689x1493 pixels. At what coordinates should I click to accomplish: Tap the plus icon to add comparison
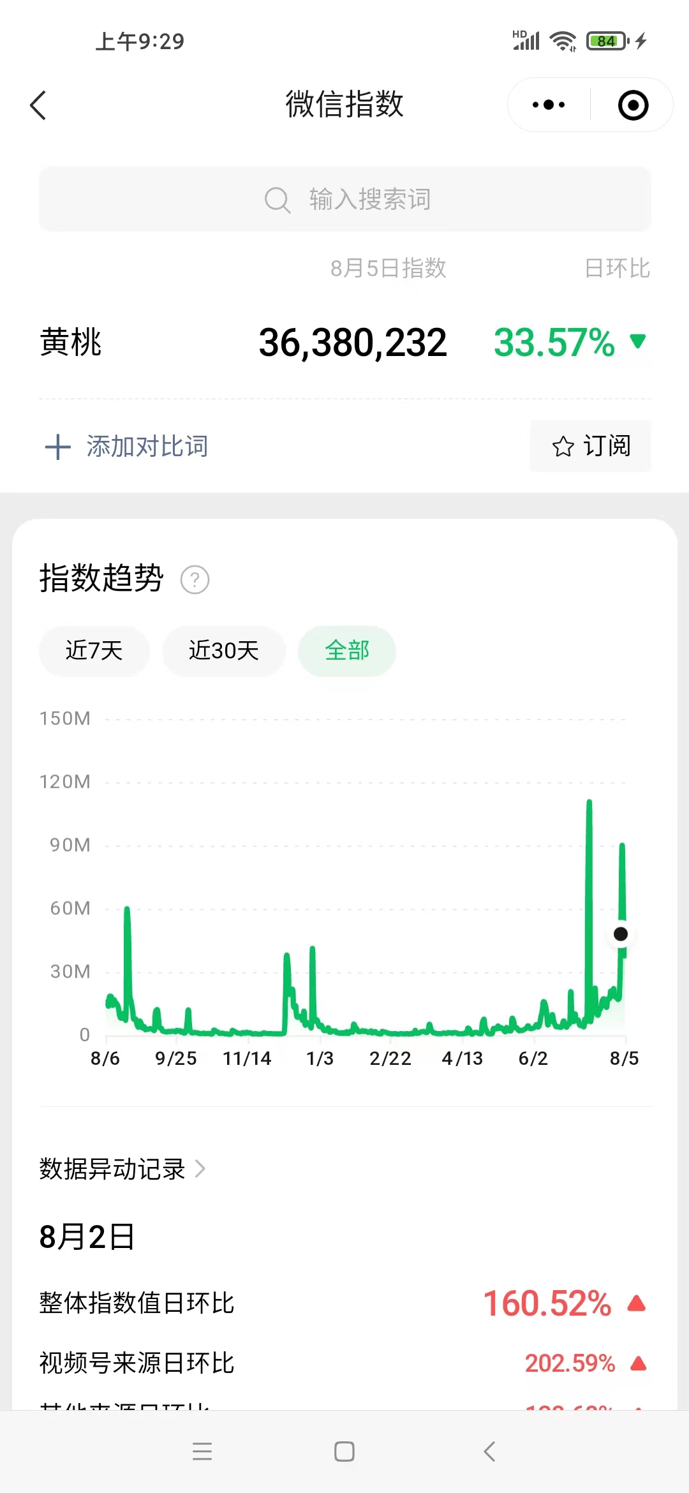[57, 447]
